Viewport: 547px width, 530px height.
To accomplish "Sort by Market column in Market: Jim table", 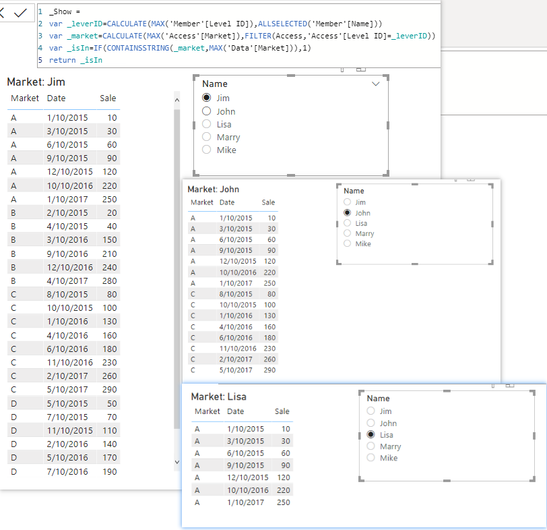I will [25, 98].
